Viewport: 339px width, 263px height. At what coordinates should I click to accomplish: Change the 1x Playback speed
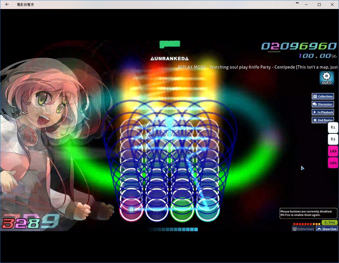click(x=323, y=112)
